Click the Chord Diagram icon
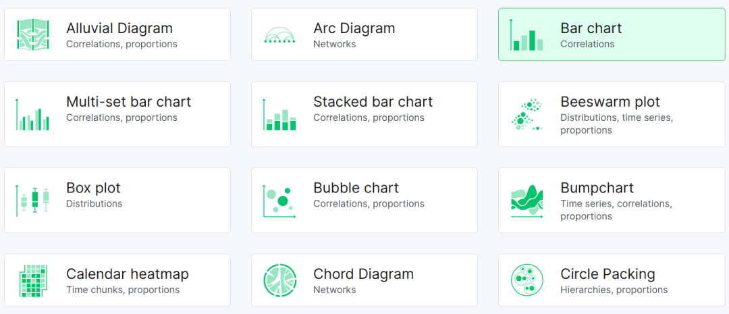Image resolution: width=729 pixels, height=314 pixels. pos(279,280)
